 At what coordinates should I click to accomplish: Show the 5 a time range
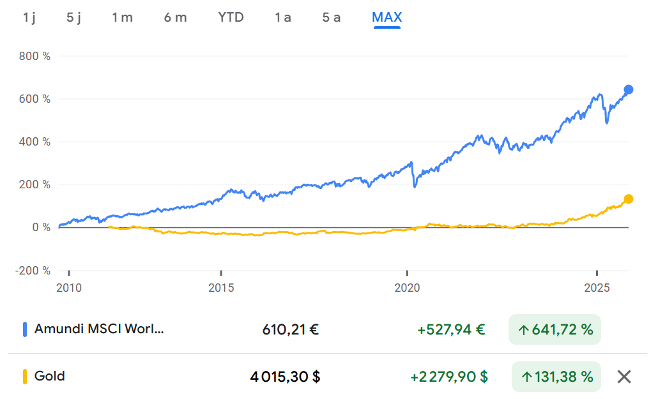pos(332,17)
